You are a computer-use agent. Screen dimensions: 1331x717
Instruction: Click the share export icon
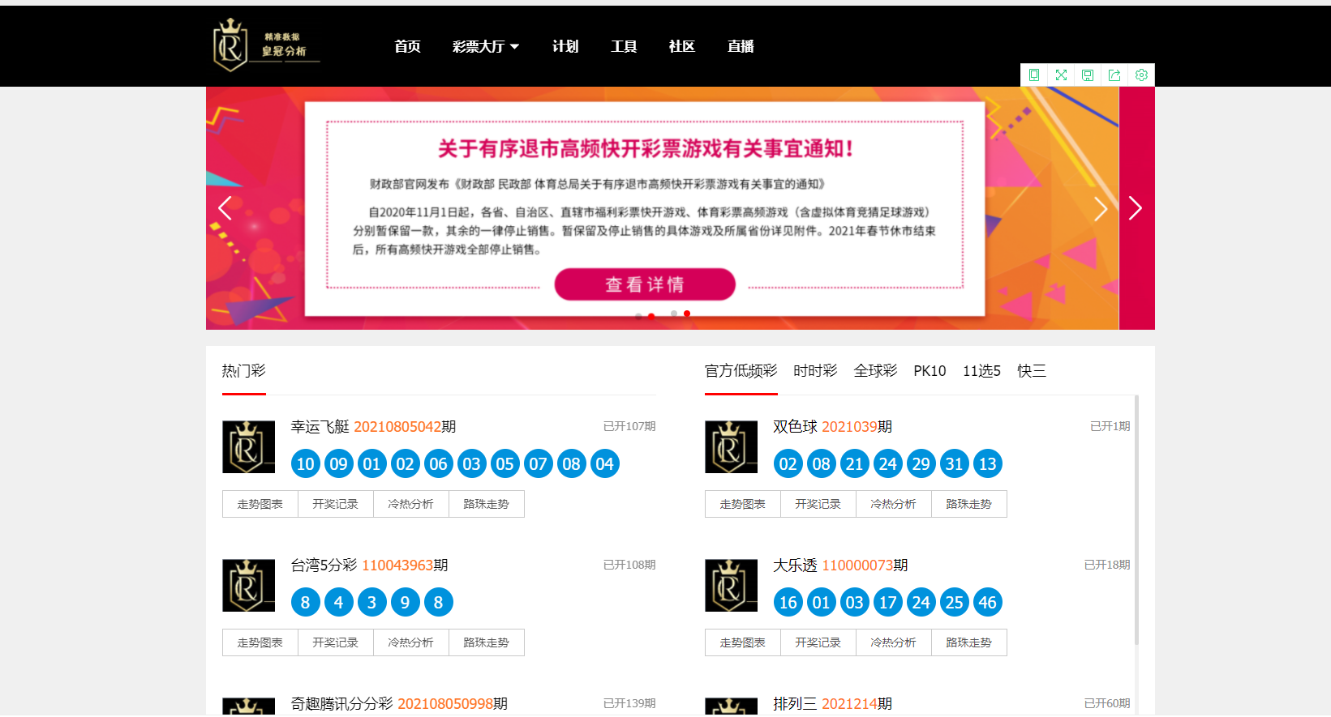1114,75
